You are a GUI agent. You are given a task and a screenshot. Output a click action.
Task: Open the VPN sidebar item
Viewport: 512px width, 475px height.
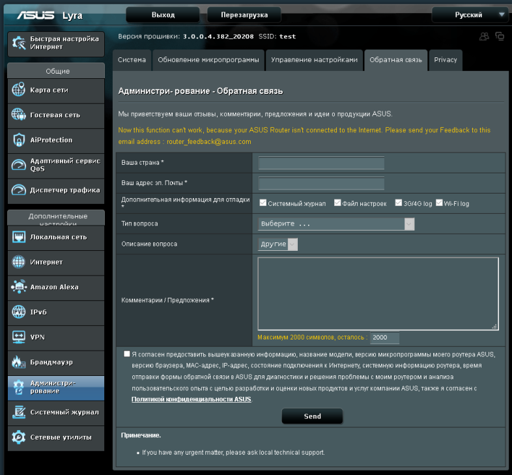[56, 337]
